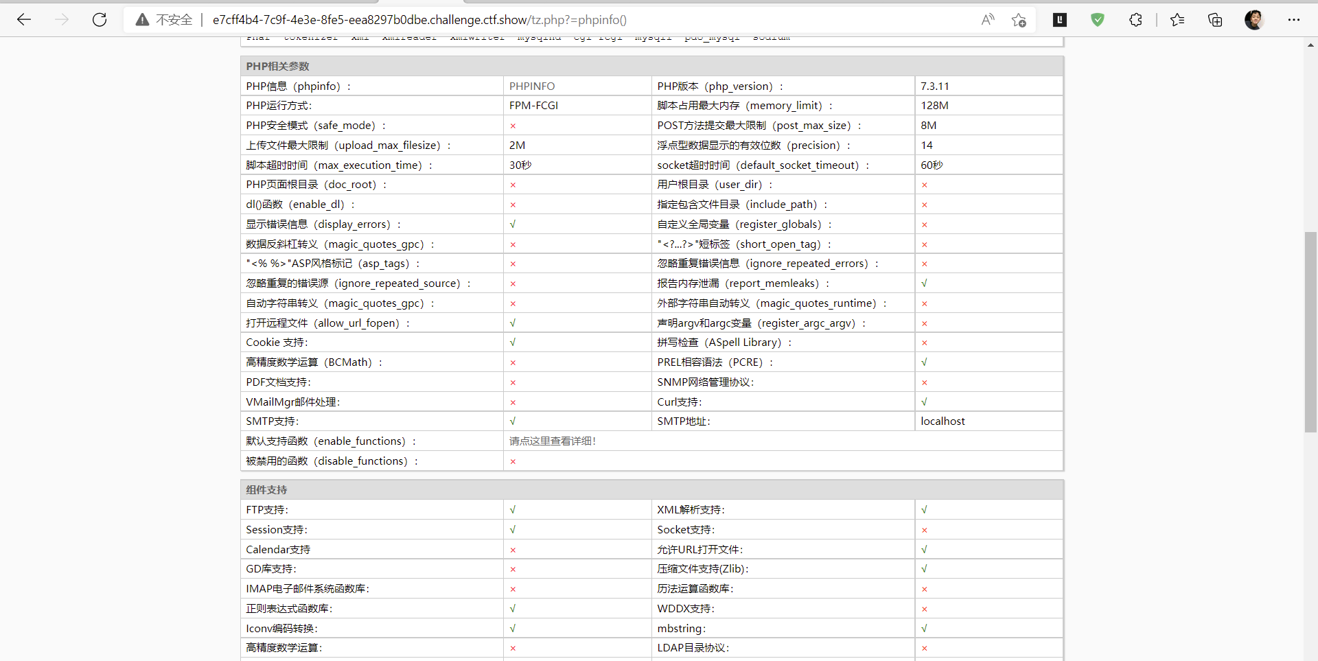Click the disable_functions label
This screenshot has height=661, width=1318.
(332, 461)
